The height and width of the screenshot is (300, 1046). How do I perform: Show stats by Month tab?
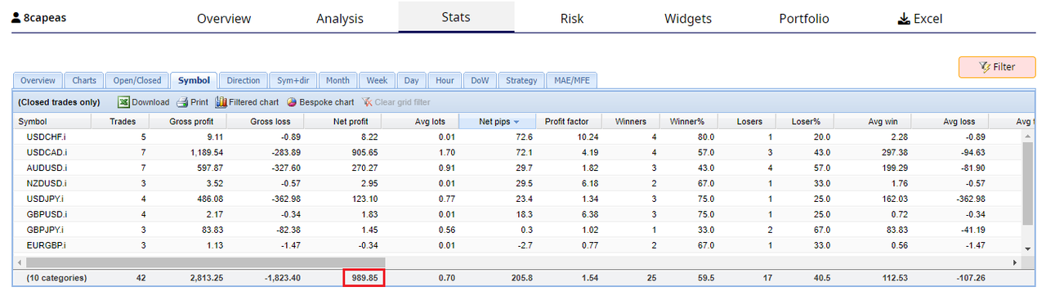tap(337, 80)
